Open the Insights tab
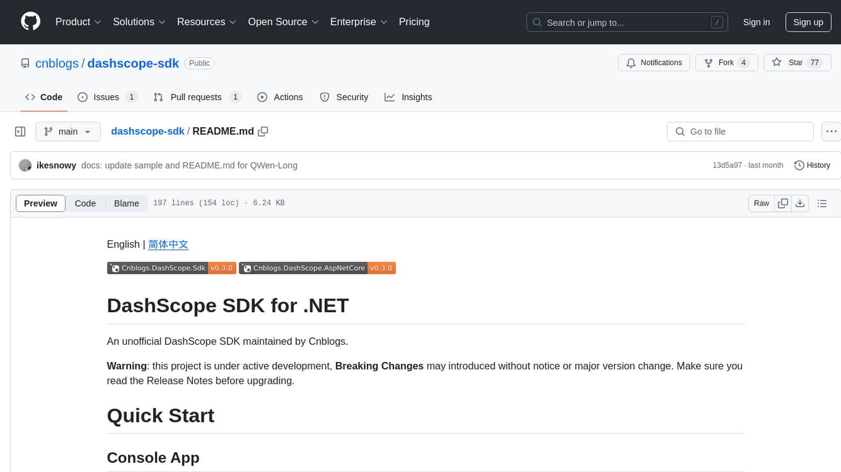The width and height of the screenshot is (841, 472). tap(408, 97)
